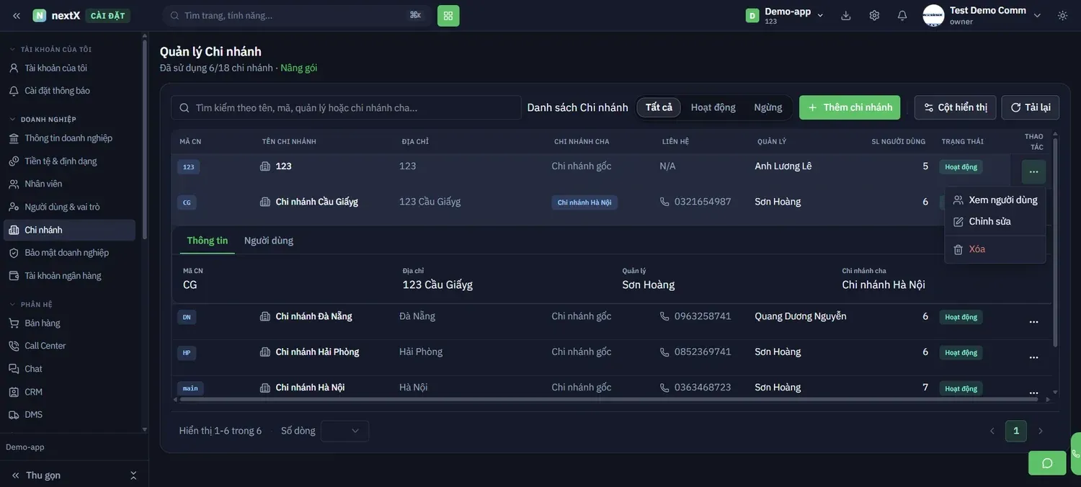This screenshot has height=487, width=1081.
Task: Click the Test Demo Comm avatar
Action: (x=933, y=15)
